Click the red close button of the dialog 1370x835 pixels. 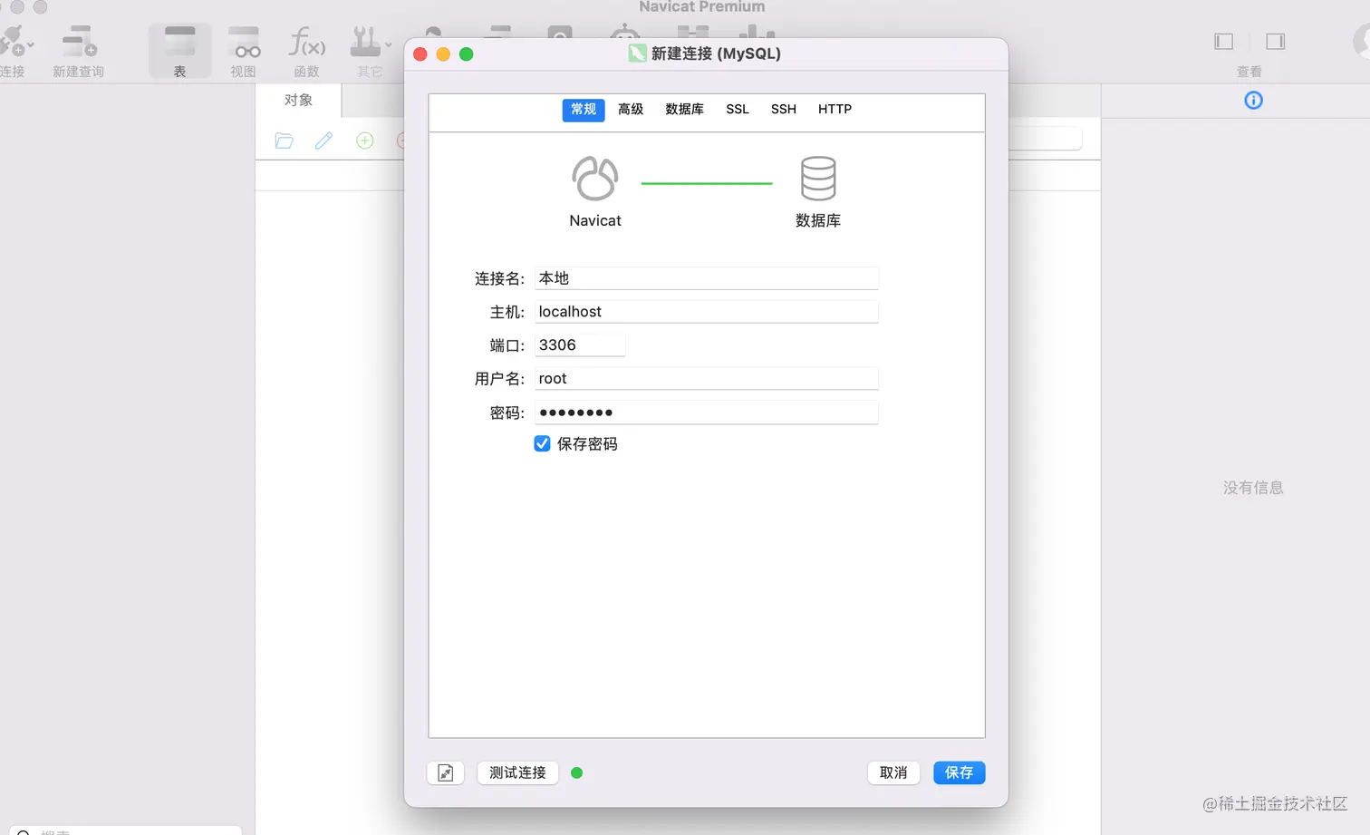tap(420, 54)
